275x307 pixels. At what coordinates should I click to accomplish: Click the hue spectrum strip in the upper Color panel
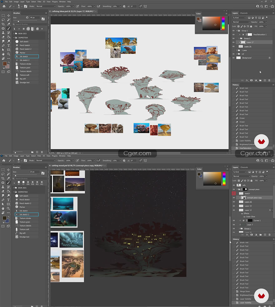coord(223,23)
